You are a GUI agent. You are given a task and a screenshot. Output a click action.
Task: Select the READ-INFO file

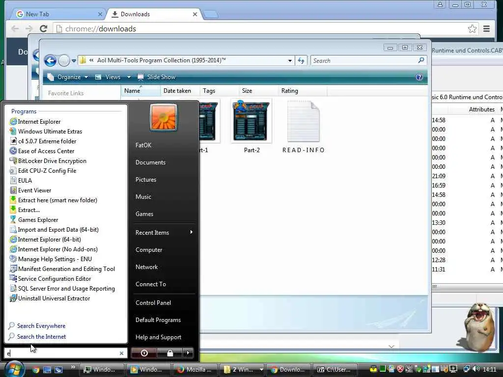tap(303, 127)
